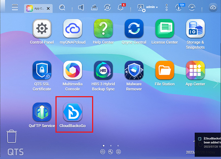Open external devices icon
This screenshot has width=221, height=159.
107,7
